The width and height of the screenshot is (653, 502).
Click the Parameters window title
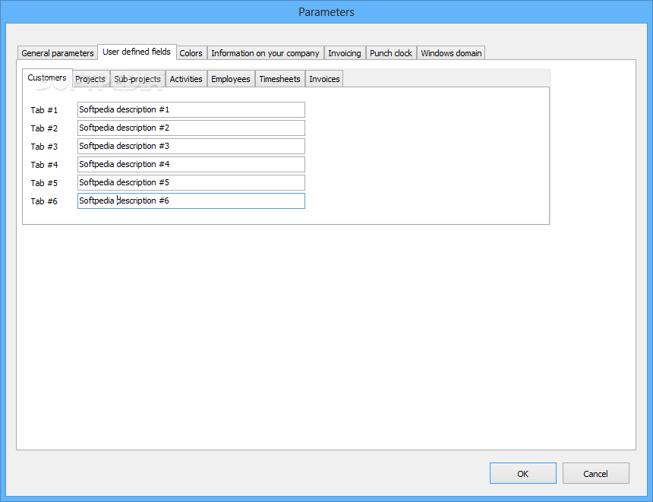[326, 12]
